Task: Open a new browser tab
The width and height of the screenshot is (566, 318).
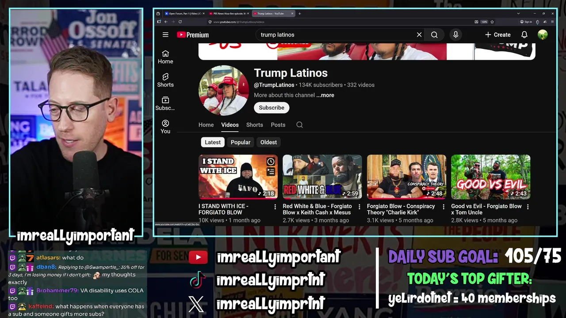Action: click(x=299, y=14)
